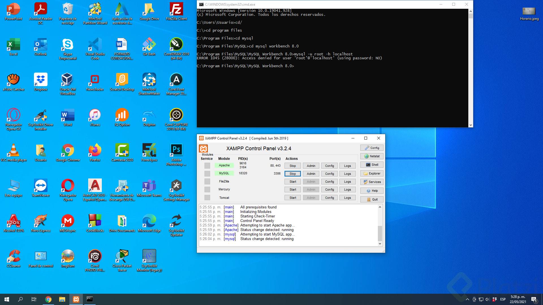This screenshot has width=543, height=305.
Task: Click the cmd.exe title bar icon
Action: click(x=201, y=4)
